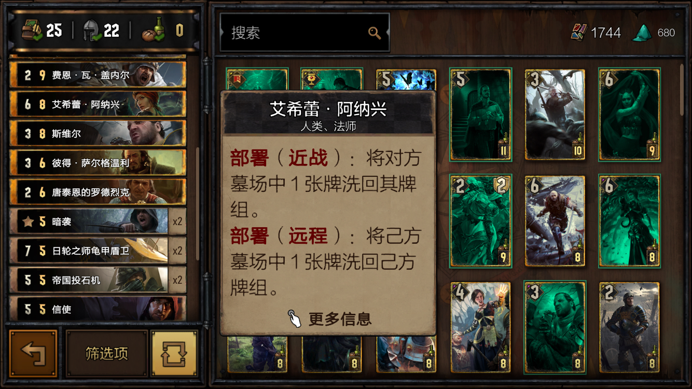Select 暗袭 x2 entry in deck list
Screen dimensions: 692x389
click(x=98, y=221)
